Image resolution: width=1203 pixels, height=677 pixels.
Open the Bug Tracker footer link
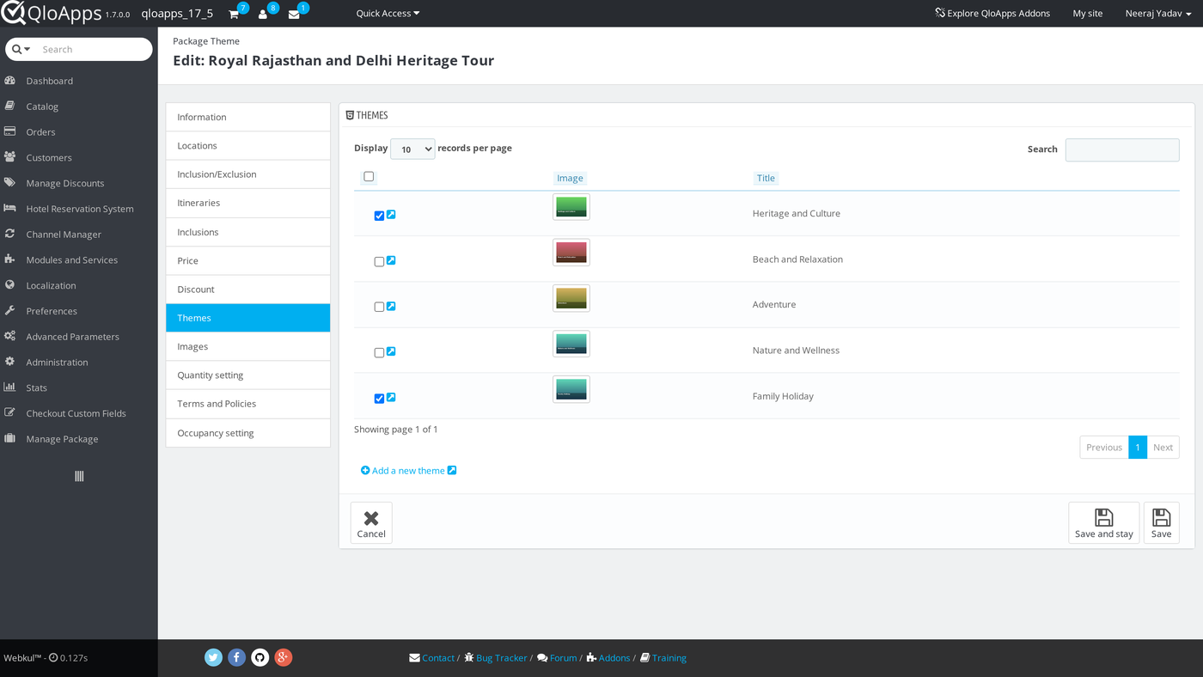click(496, 658)
